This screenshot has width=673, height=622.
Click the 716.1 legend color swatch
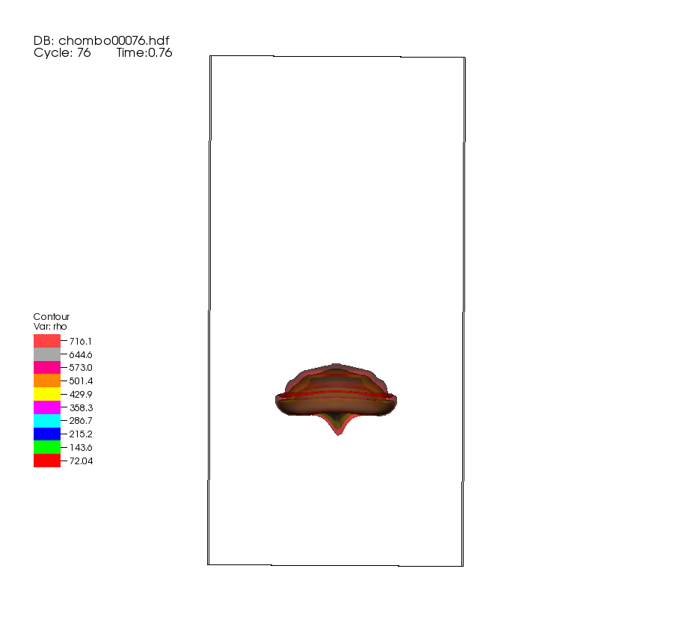tap(47, 341)
